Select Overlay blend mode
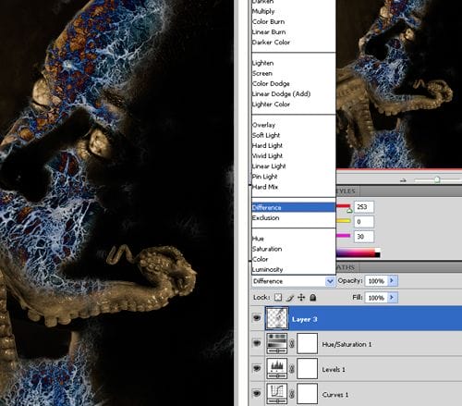Screen dimensions: 462x406 [263, 125]
